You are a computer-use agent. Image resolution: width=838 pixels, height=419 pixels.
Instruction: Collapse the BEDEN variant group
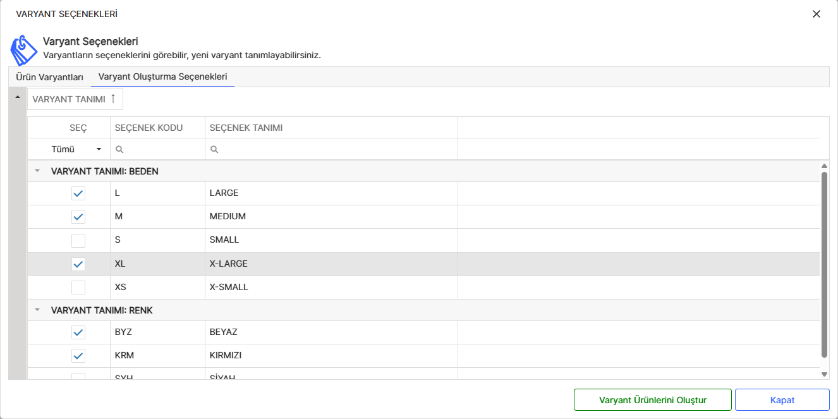(x=37, y=171)
